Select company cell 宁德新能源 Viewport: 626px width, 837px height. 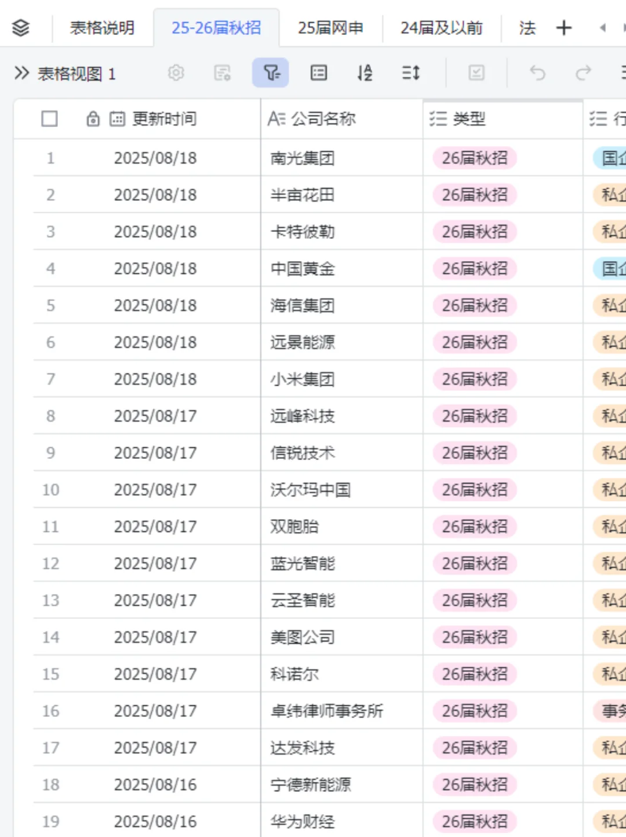(342, 784)
